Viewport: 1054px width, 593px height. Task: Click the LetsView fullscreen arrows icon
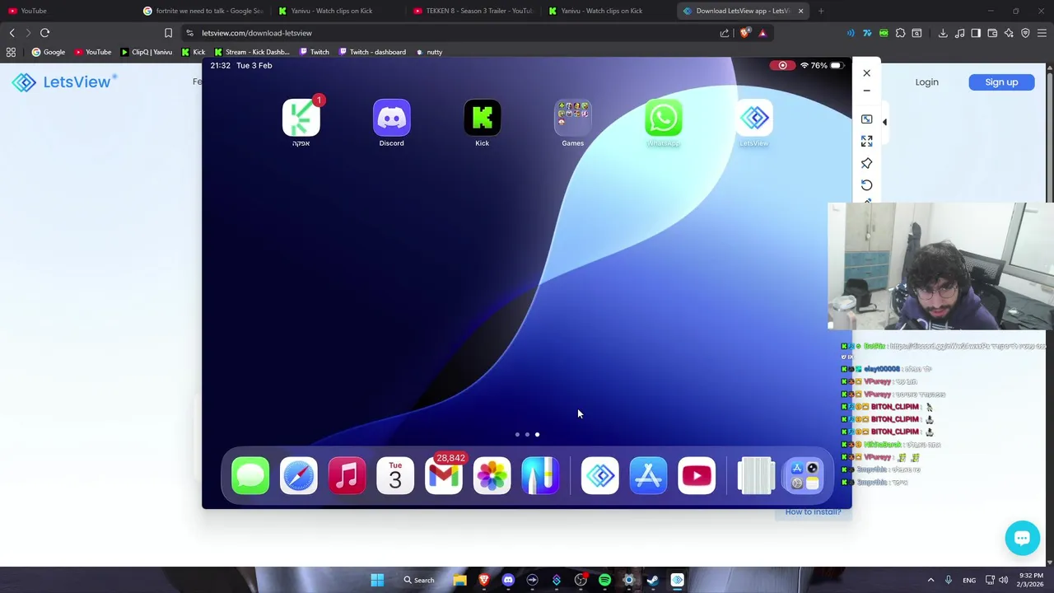click(866, 141)
